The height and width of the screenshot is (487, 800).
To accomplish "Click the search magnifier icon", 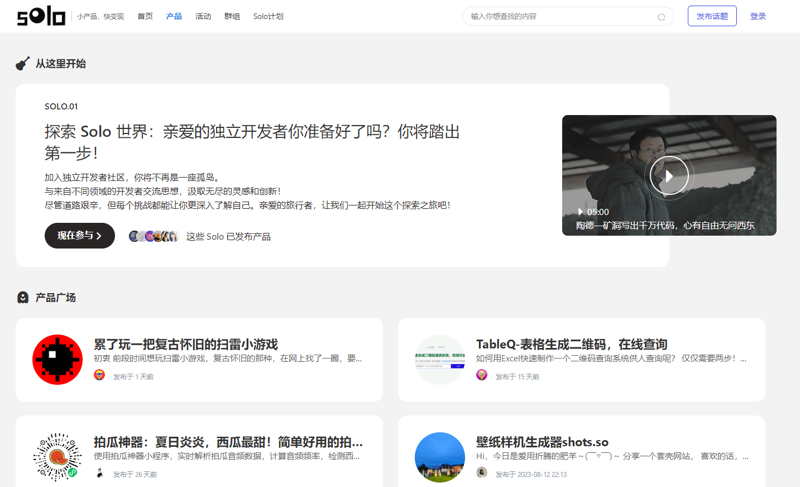I will coord(662,17).
